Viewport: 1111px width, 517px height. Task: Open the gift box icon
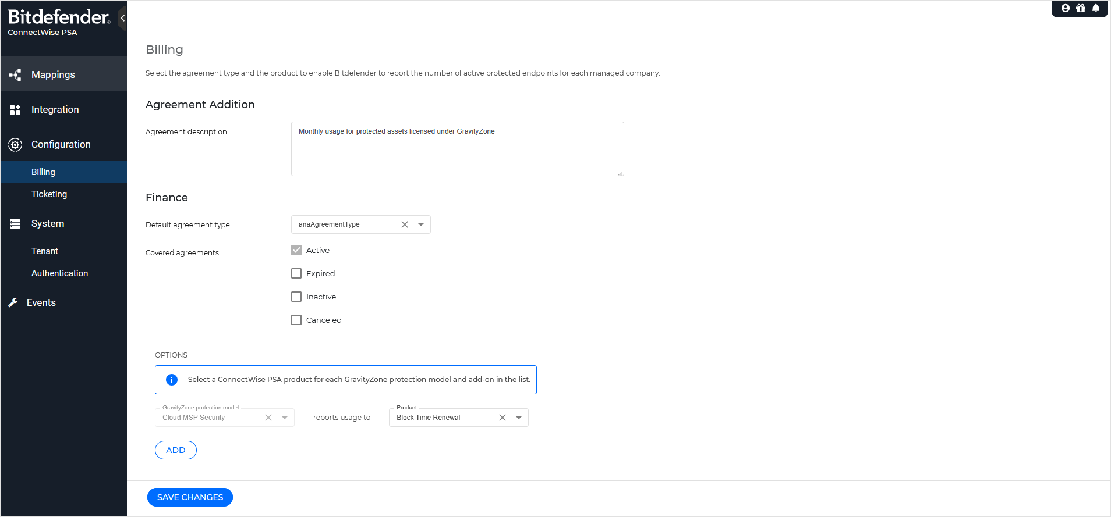coord(1081,8)
